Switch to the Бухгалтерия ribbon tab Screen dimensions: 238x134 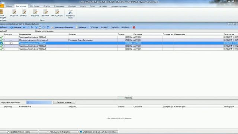point(21,6)
